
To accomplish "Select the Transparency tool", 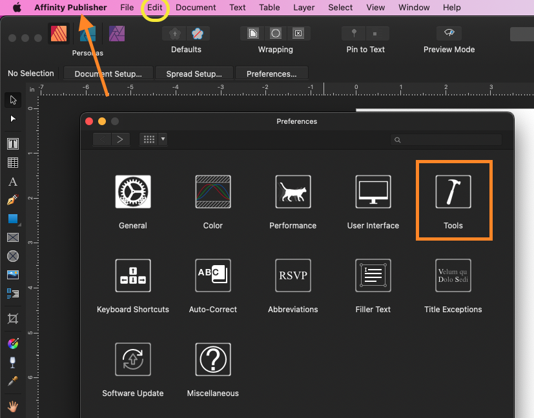I will (x=13, y=363).
